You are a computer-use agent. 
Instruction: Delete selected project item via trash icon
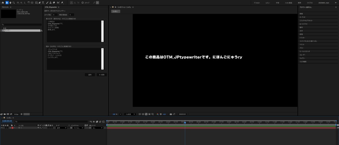pyautogui.click(x=22, y=114)
